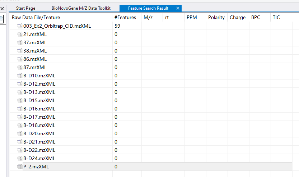Click file icon of B-D16.mzXML
This screenshot has width=299, height=177.
(20, 109)
